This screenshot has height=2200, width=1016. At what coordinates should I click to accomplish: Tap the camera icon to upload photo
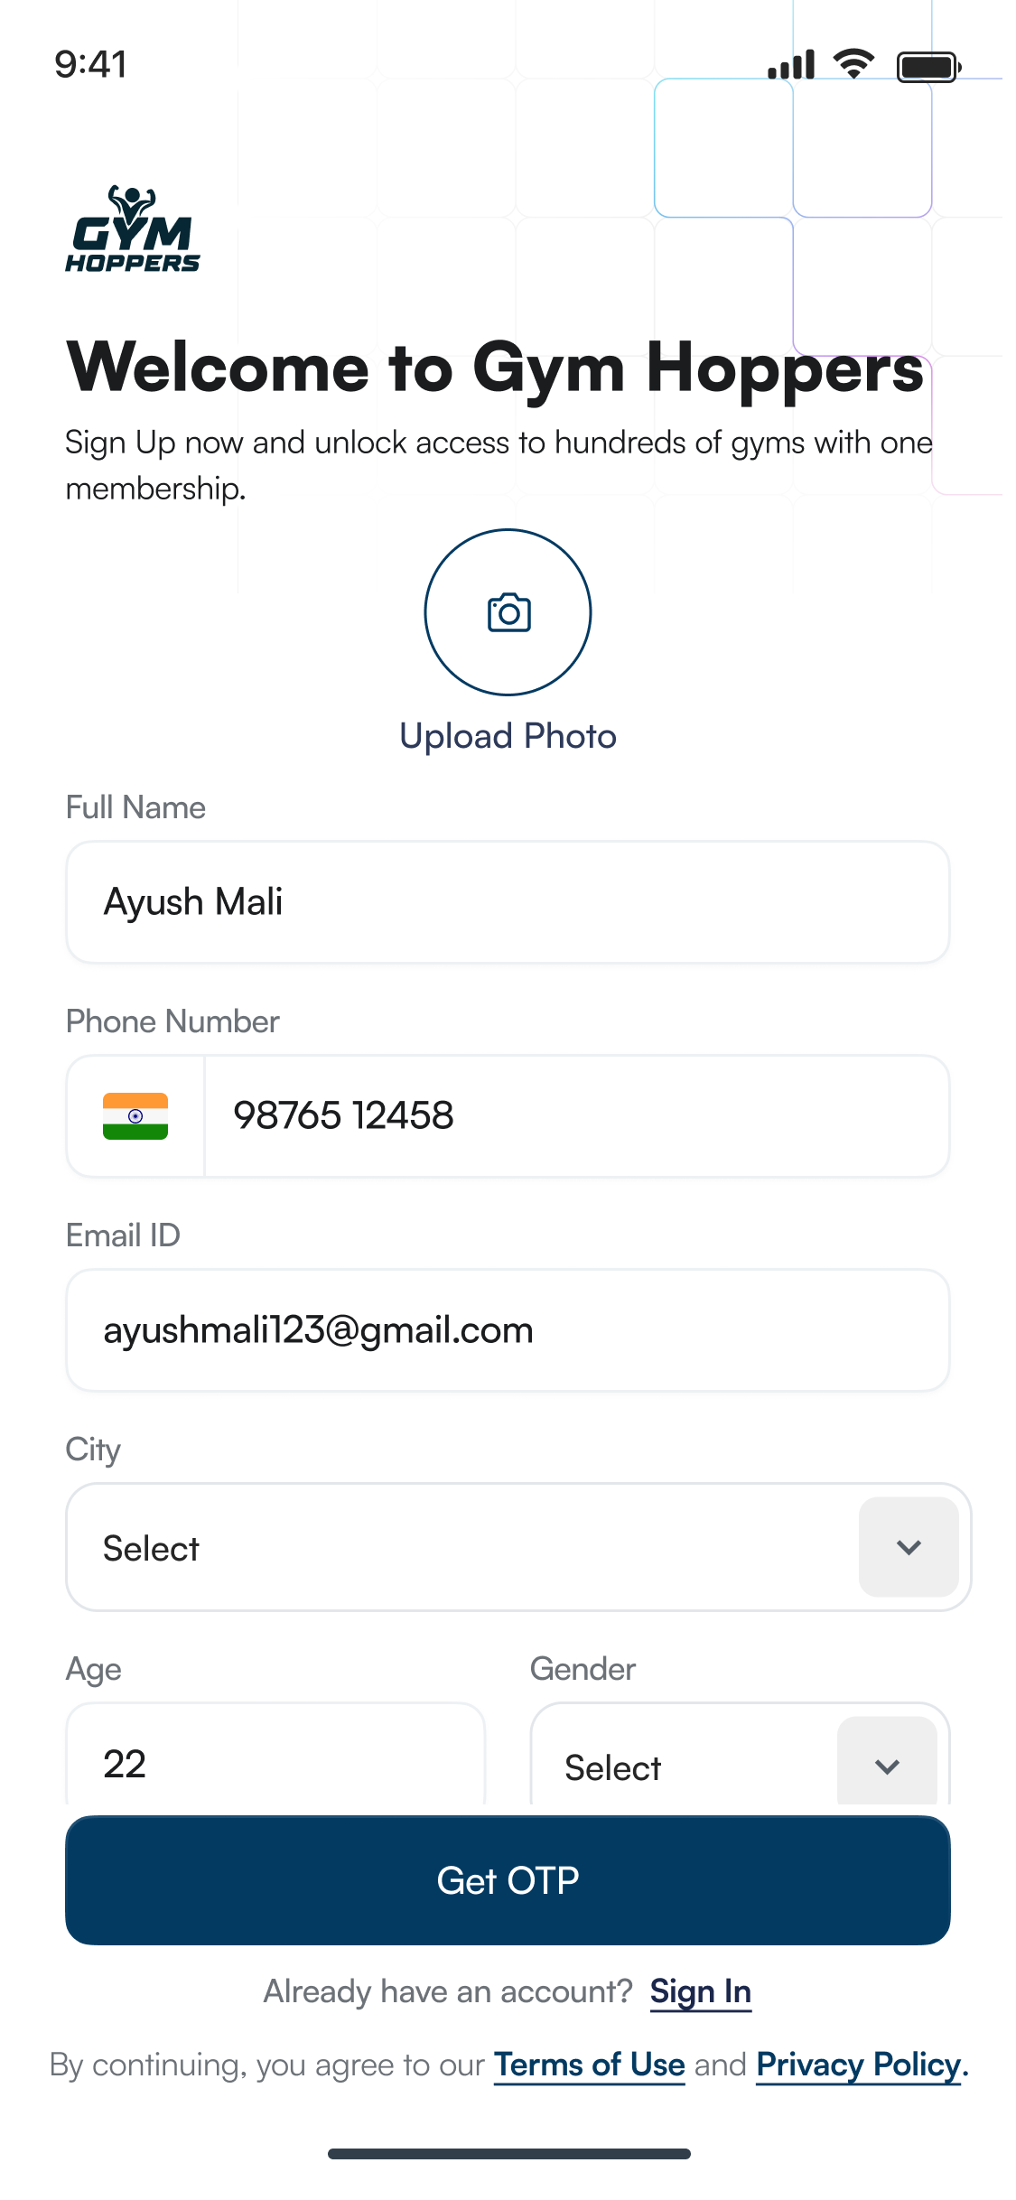(x=508, y=612)
